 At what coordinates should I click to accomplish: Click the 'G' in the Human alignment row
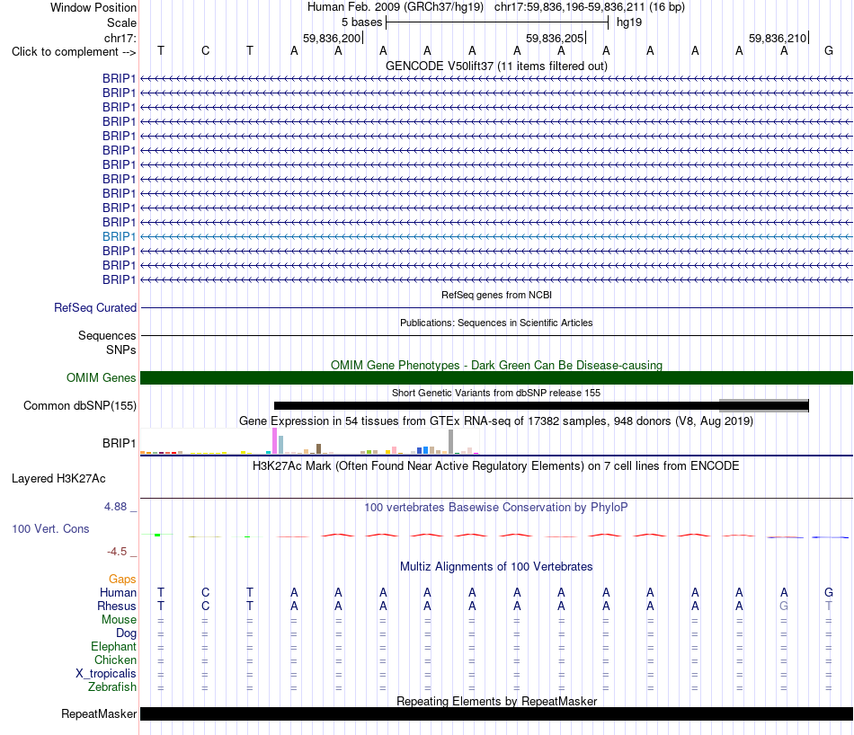click(829, 592)
